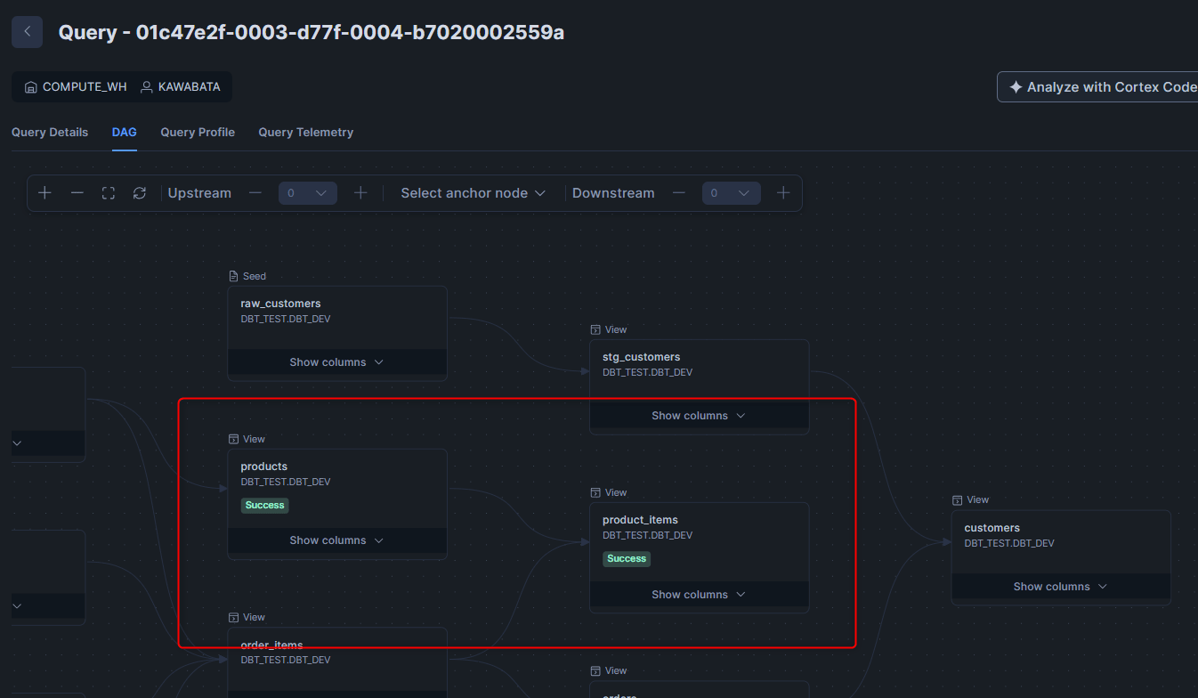This screenshot has height=698, width=1198.
Task: Expand Show columns on raw_customers
Action: [x=336, y=362]
